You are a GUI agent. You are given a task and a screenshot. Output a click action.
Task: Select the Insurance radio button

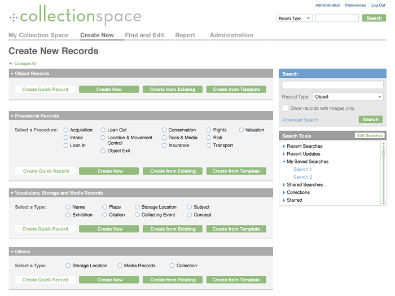(164, 145)
